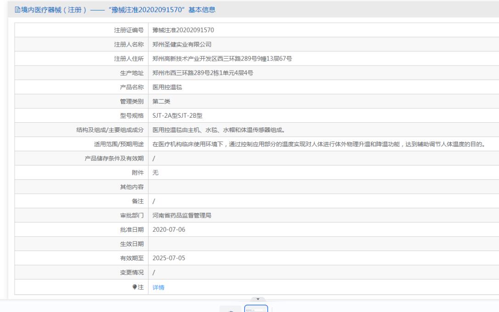
Task: Select the highlighted page thumbnail at the bottom
Action: pos(256,309)
